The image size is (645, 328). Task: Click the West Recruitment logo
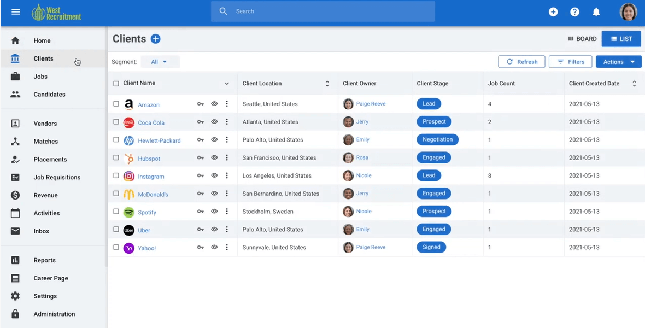tap(56, 13)
